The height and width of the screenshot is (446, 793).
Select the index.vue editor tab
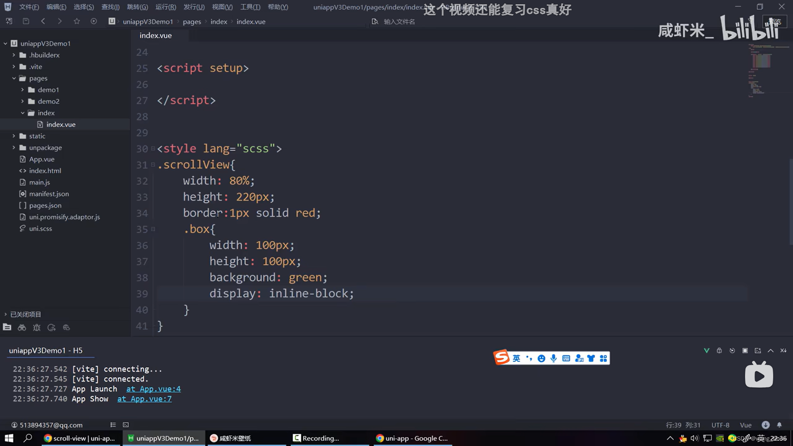156,36
